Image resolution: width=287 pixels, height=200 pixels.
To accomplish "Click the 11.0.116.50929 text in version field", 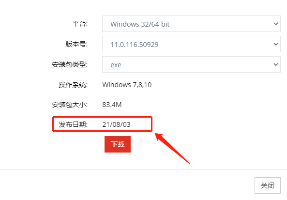I will [x=135, y=45].
